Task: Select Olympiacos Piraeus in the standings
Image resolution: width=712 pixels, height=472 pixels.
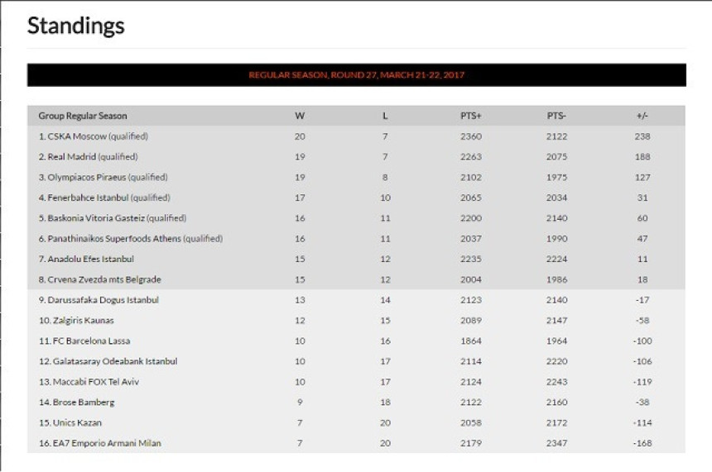Action: 87,177
